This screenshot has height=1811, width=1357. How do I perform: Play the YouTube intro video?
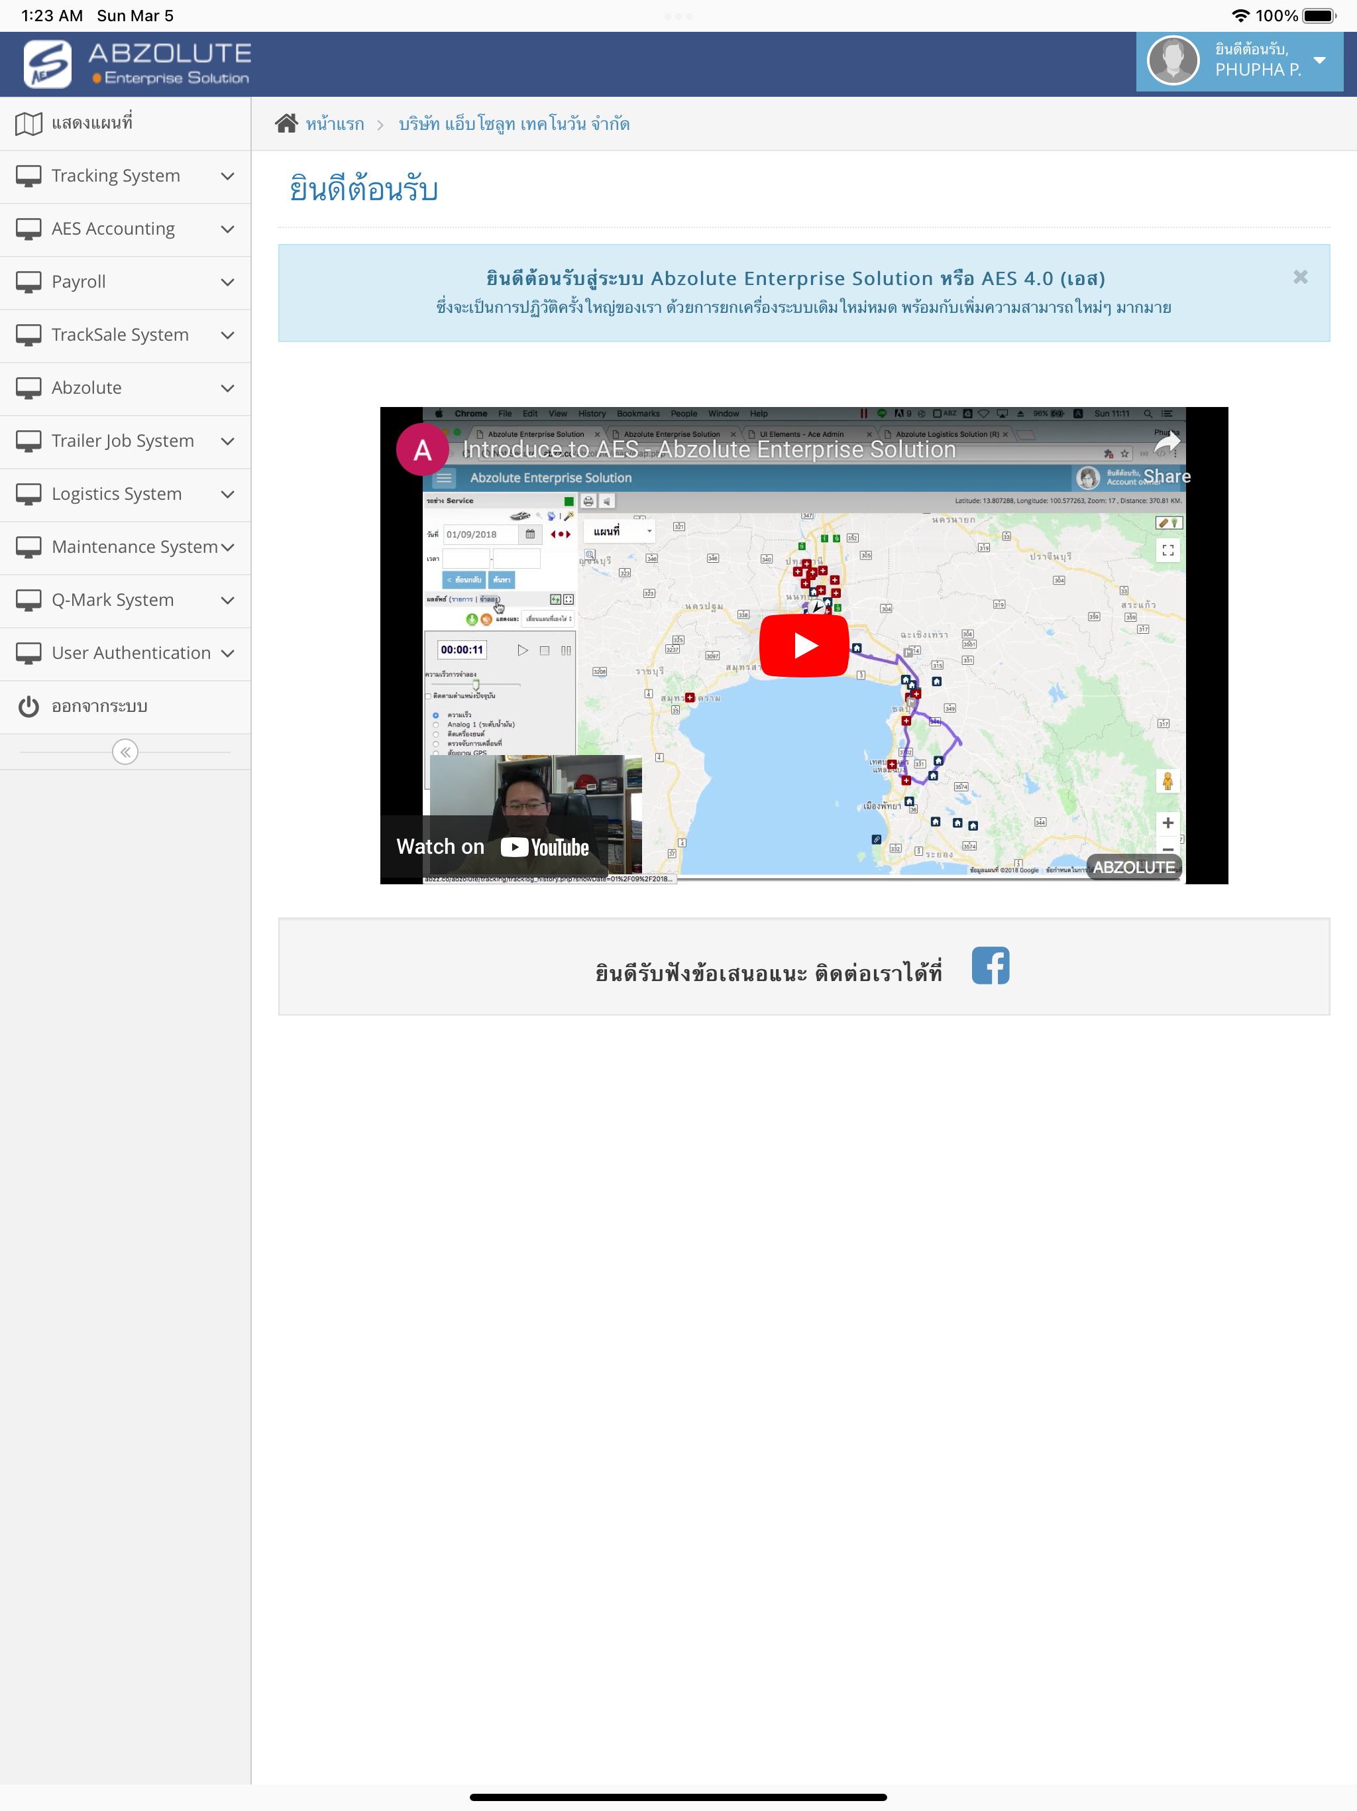coord(804,646)
